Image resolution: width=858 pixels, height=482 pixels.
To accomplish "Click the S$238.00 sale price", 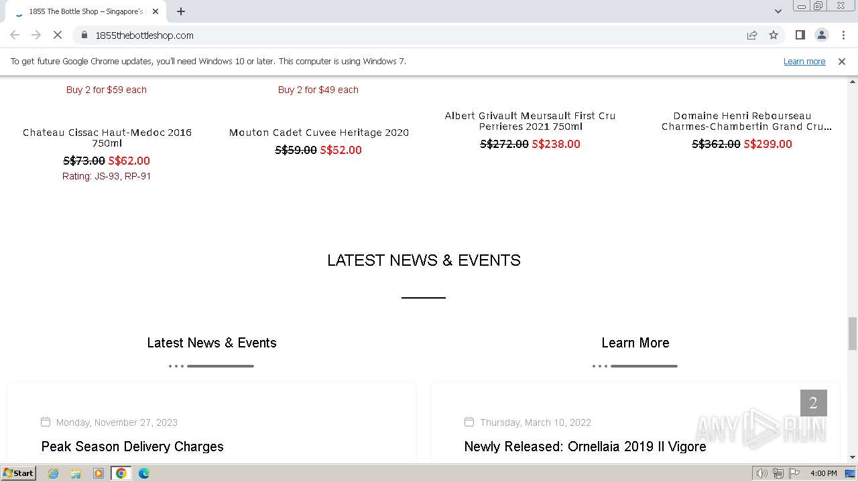I will 556,144.
